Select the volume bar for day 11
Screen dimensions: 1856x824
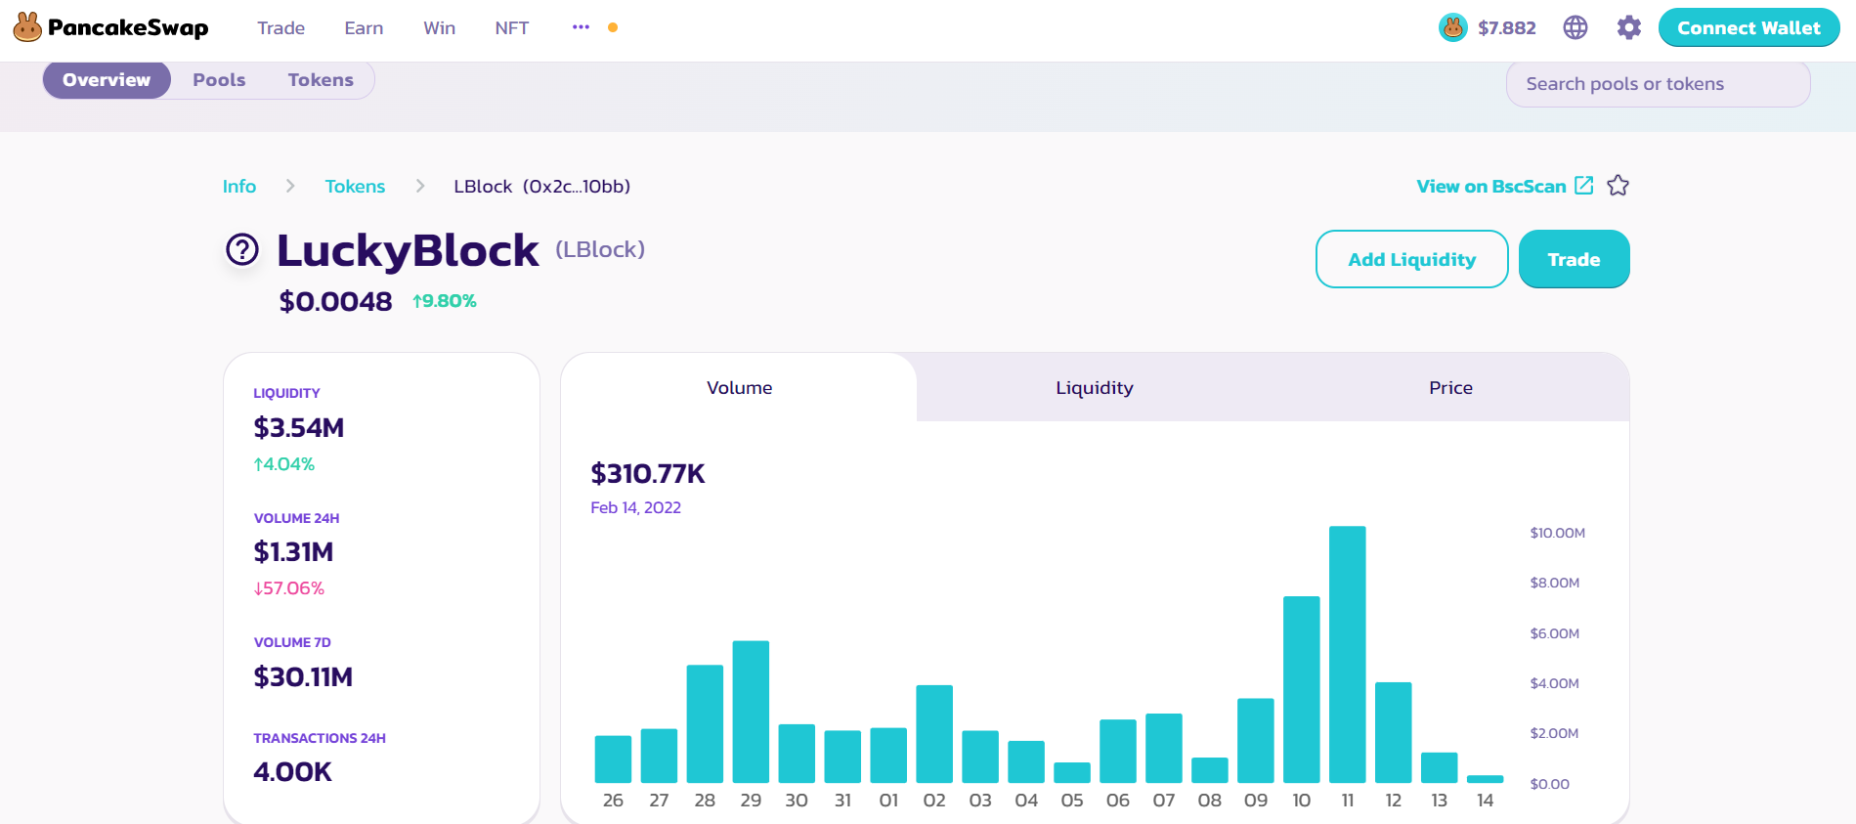click(x=1348, y=655)
